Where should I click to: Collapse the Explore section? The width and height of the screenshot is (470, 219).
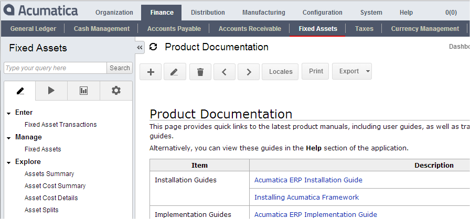click(8, 162)
